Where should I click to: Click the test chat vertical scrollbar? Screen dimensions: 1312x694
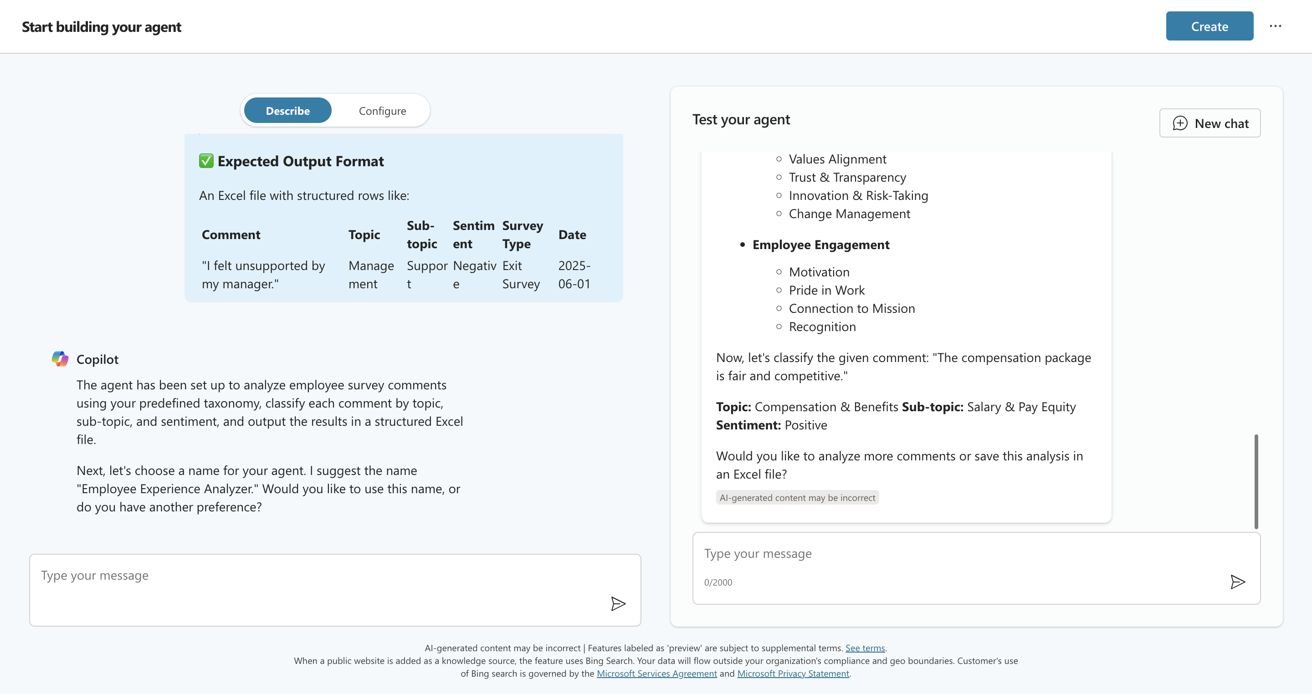tap(1256, 481)
